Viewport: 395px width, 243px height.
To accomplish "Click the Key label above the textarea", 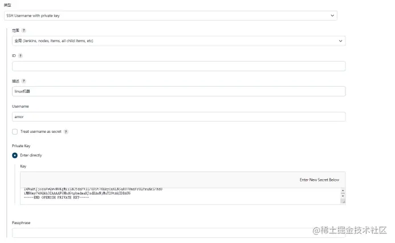I will click(x=23, y=167).
